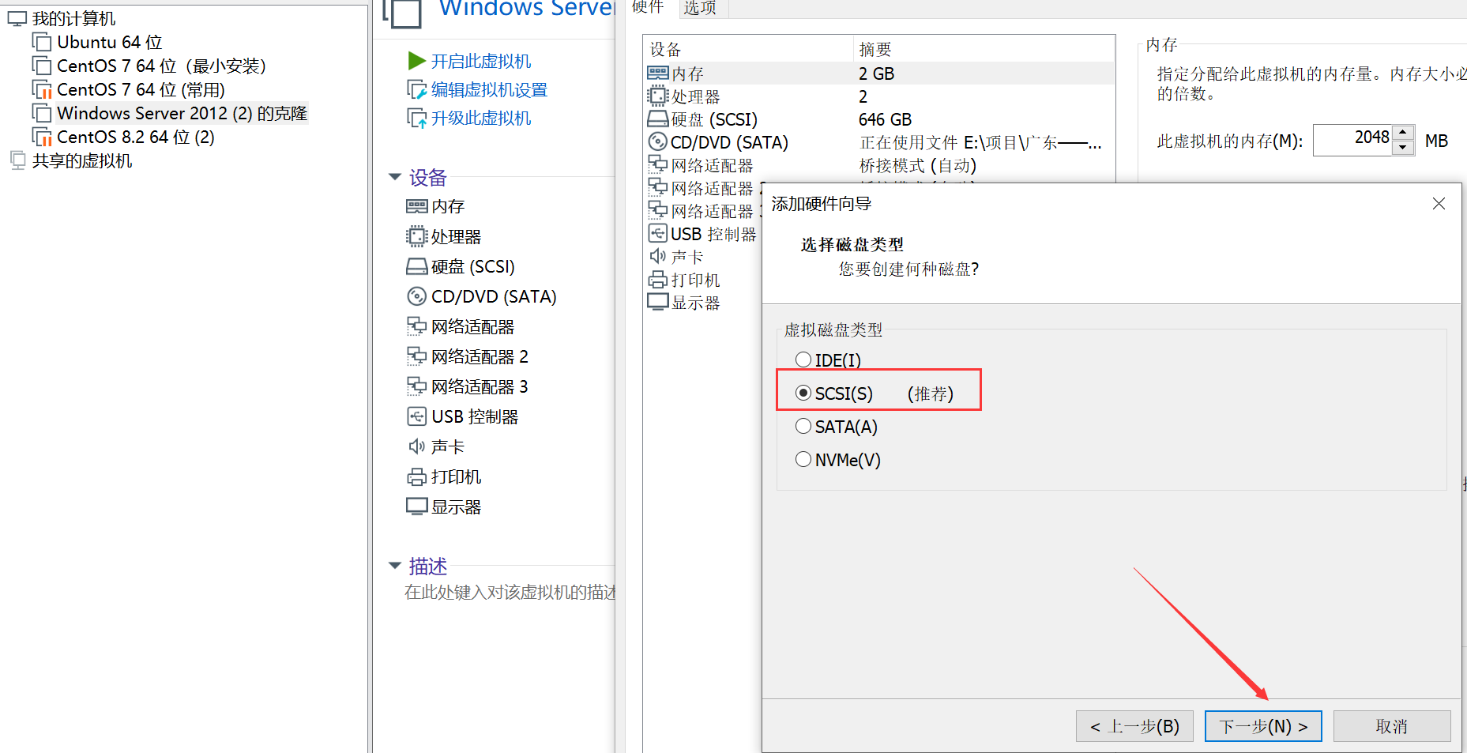
Task: Click the 升级此虚拟机 link
Action: 481,118
